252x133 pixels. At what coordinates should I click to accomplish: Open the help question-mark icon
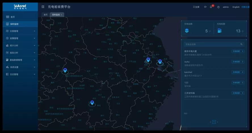[218, 7]
